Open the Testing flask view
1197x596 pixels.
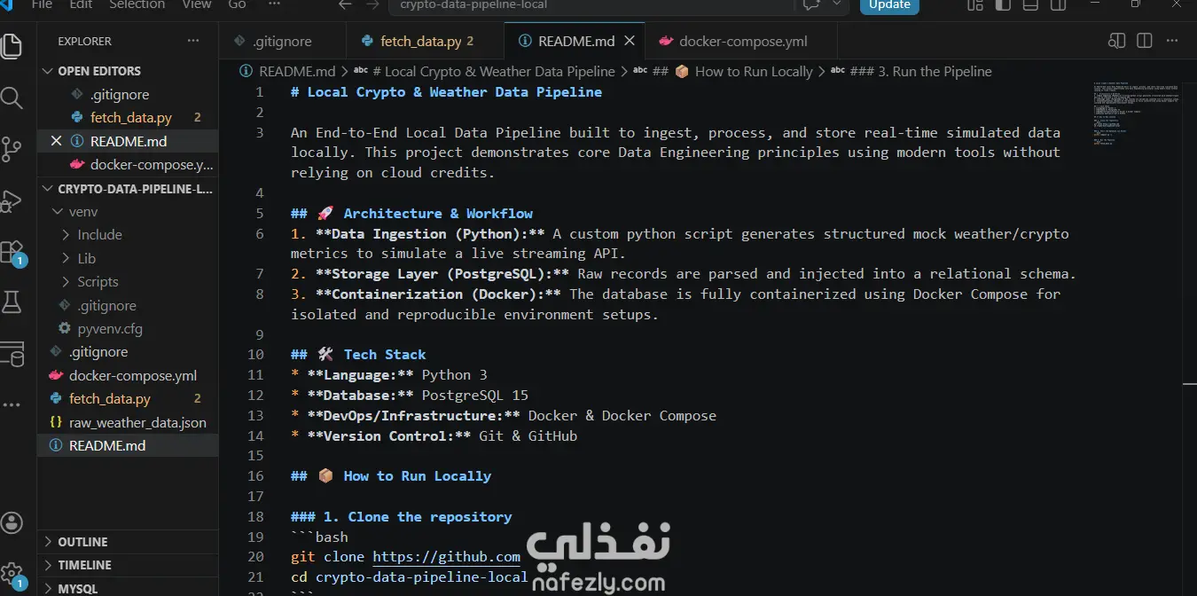(11, 303)
